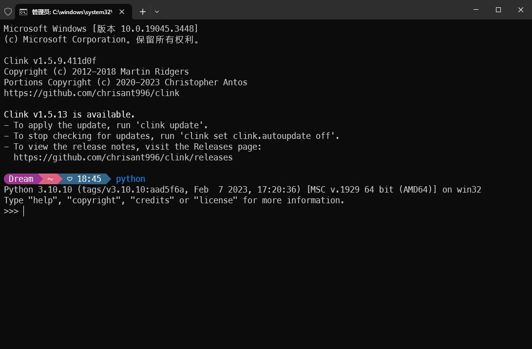Click the pink tilde directory segment
Viewport: 532px width, 349px height.
click(50, 179)
